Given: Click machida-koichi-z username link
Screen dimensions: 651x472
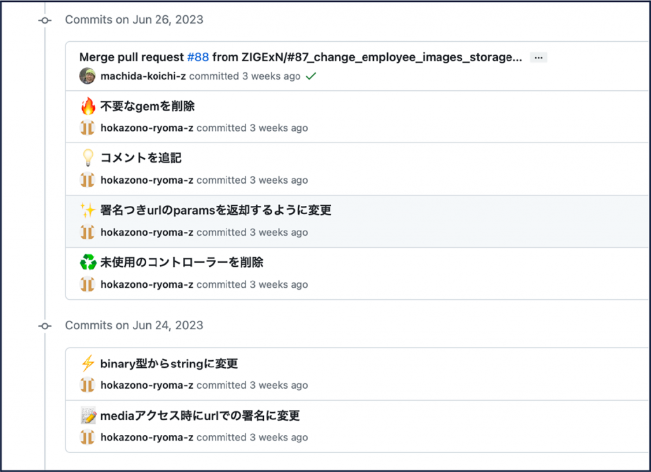Looking at the screenshot, I should tap(143, 76).
